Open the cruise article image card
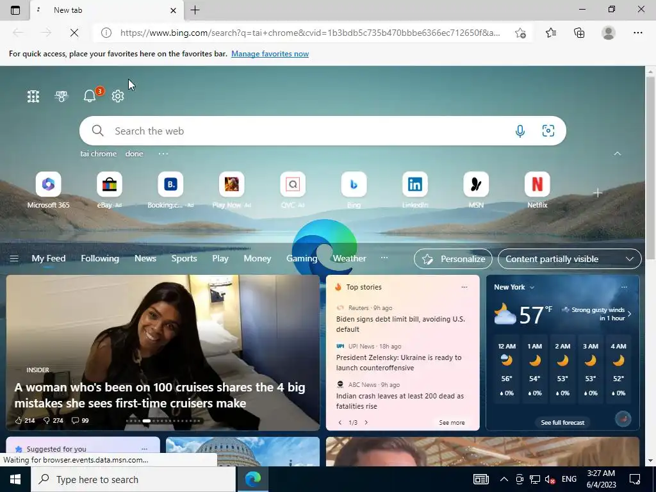 [x=163, y=353]
